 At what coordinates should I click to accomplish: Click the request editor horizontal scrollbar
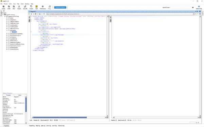click(69, 117)
